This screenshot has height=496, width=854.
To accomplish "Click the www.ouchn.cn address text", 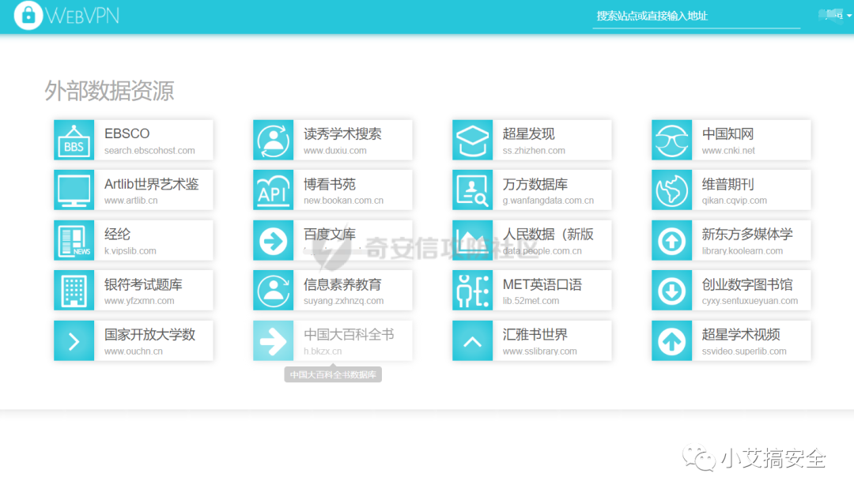I will pyautogui.click(x=134, y=351).
